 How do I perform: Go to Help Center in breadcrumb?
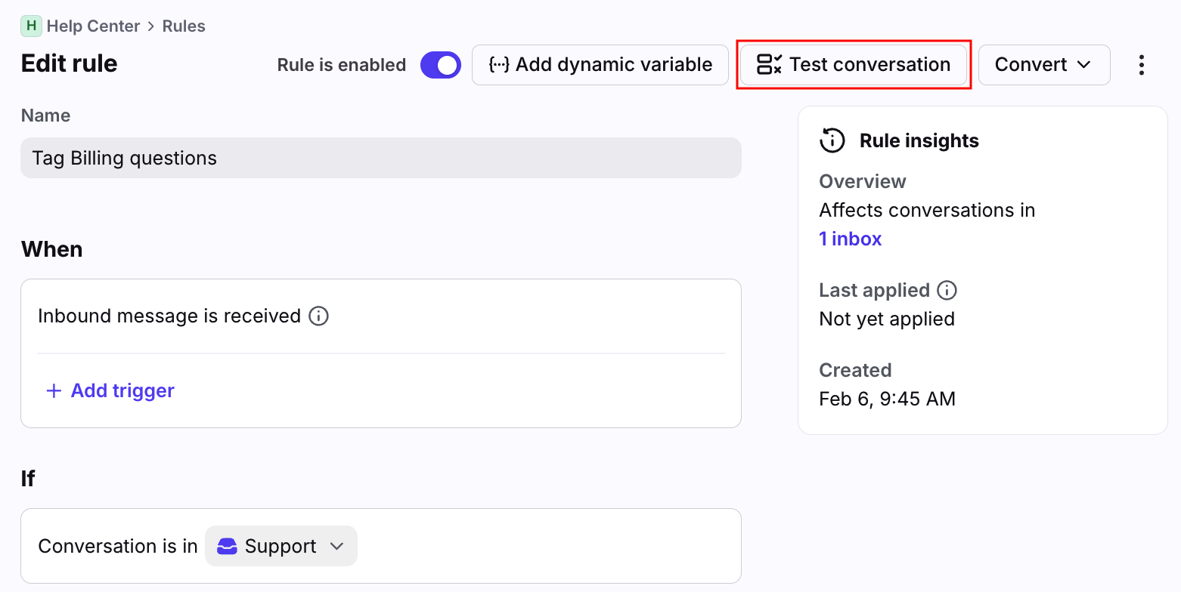coord(93,26)
